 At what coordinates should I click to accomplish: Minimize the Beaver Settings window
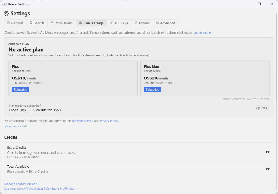click(x=247, y=4)
